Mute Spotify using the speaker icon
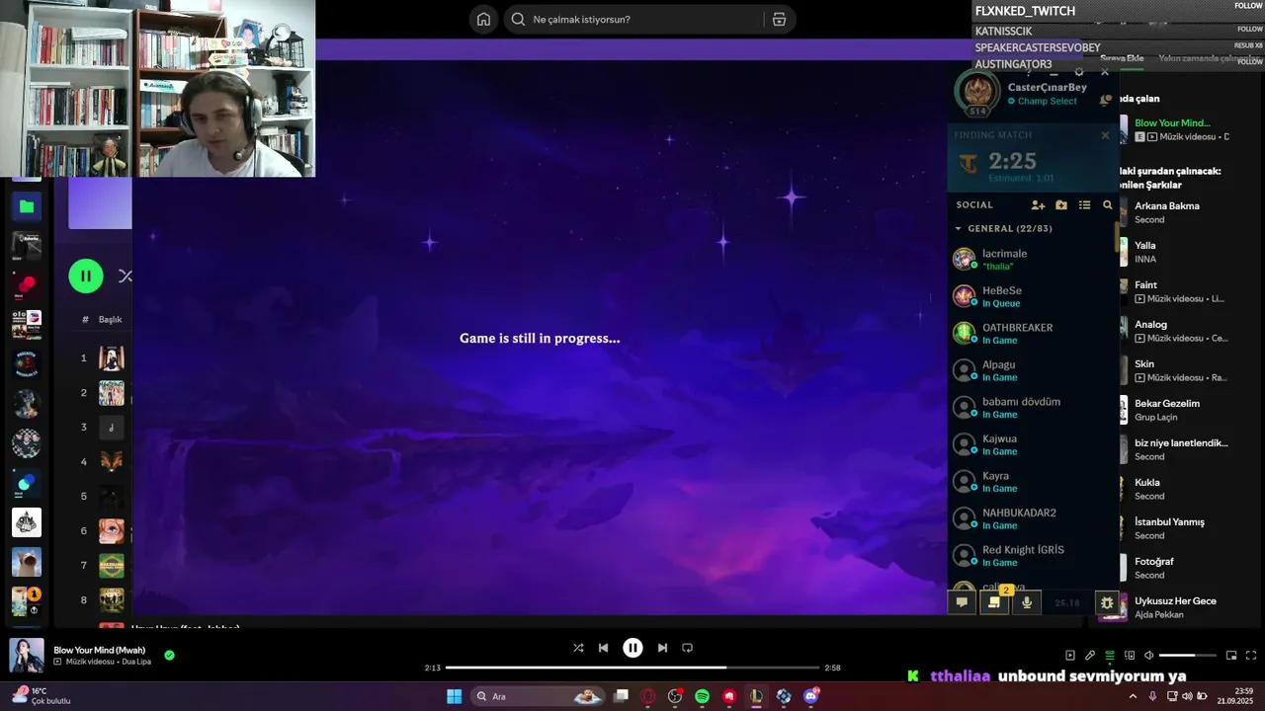The height and width of the screenshot is (711, 1265). pyautogui.click(x=1148, y=655)
